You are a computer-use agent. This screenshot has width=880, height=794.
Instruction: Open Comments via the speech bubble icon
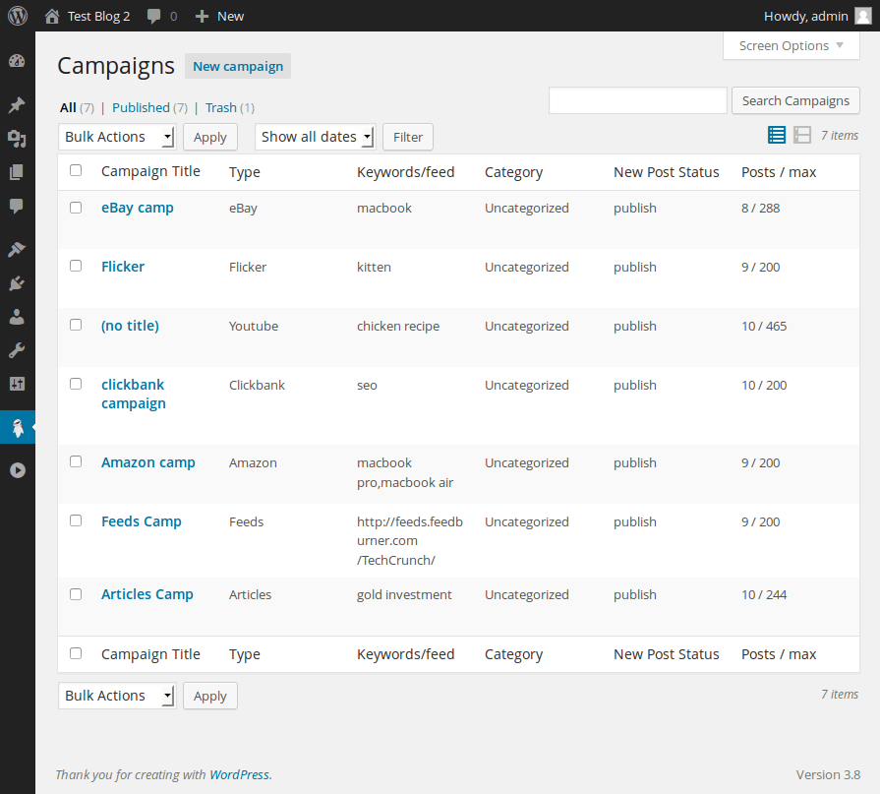17,206
